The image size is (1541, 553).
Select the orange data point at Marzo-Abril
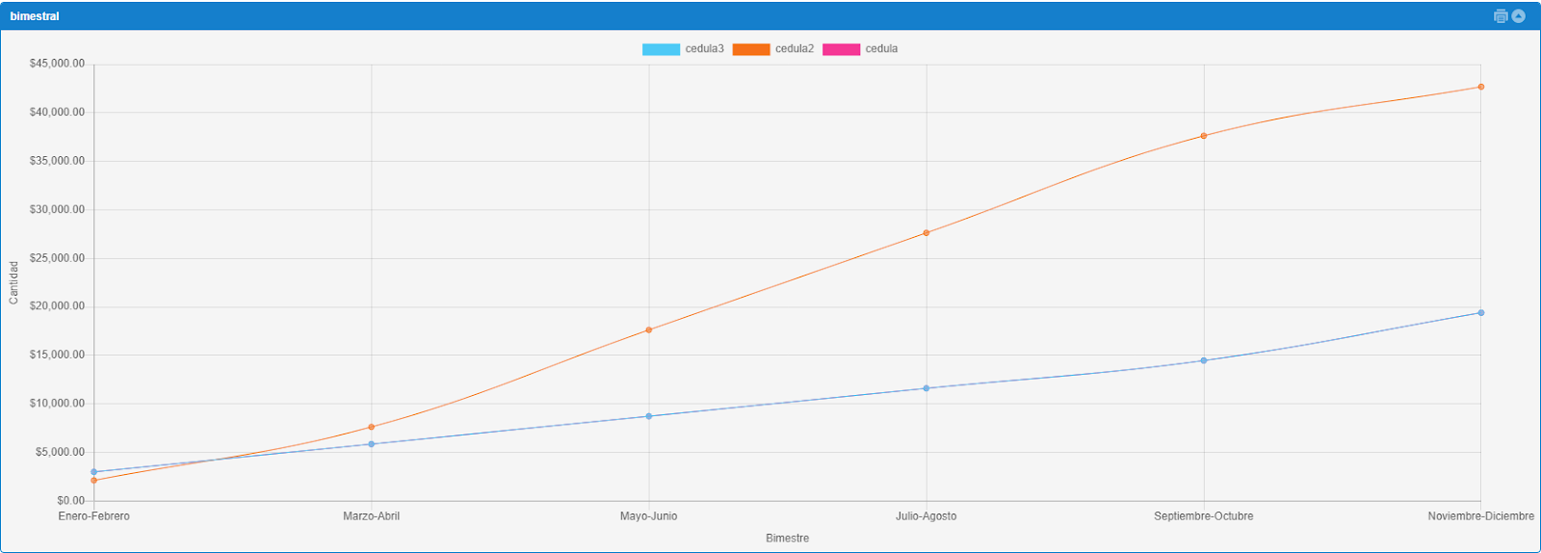[372, 427]
